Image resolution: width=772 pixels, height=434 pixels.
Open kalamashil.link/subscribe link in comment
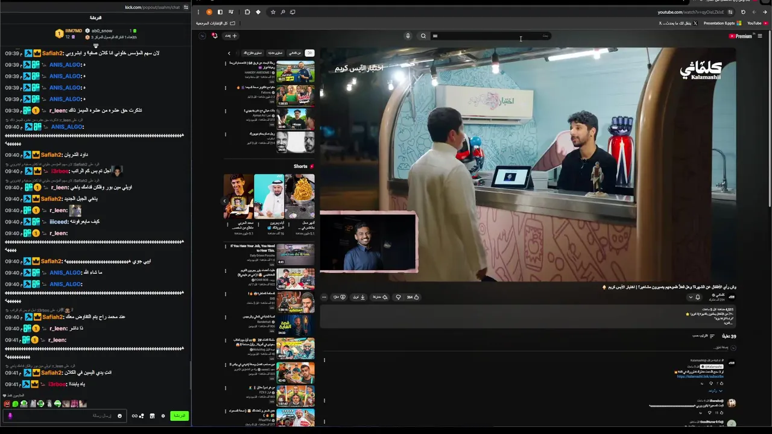(x=700, y=376)
